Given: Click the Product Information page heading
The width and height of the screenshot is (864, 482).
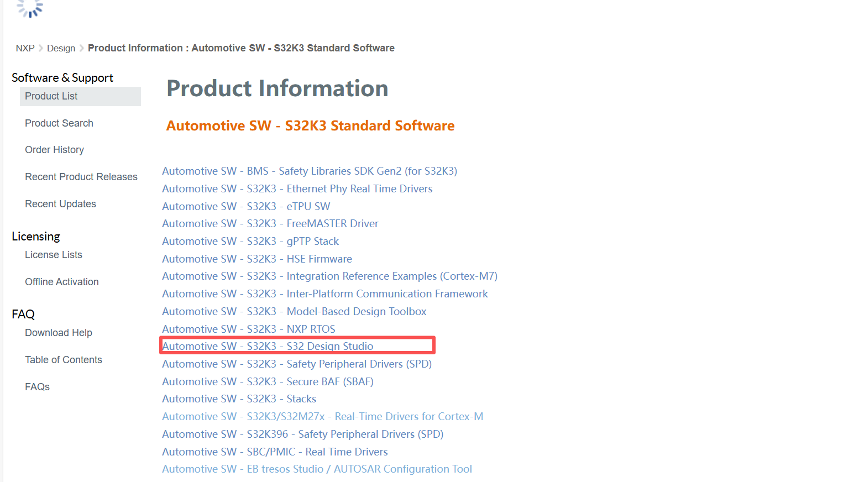Looking at the screenshot, I should [x=277, y=88].
